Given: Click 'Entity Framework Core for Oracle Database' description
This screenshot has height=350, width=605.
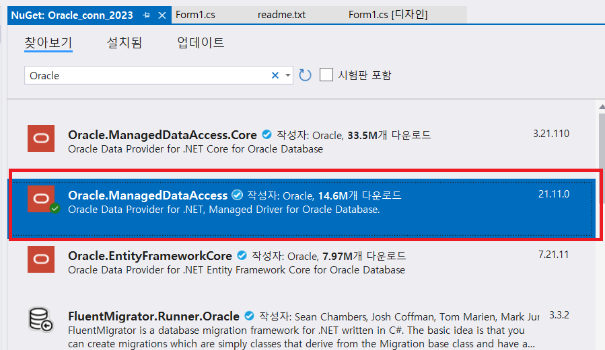Looking at the screenshot, I should (236, 270).
